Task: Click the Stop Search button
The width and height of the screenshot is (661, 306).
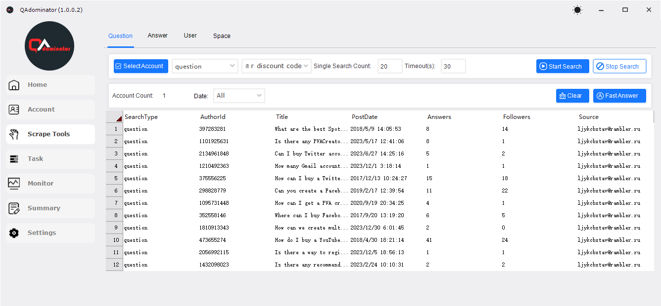Action: tap(619, 66)
